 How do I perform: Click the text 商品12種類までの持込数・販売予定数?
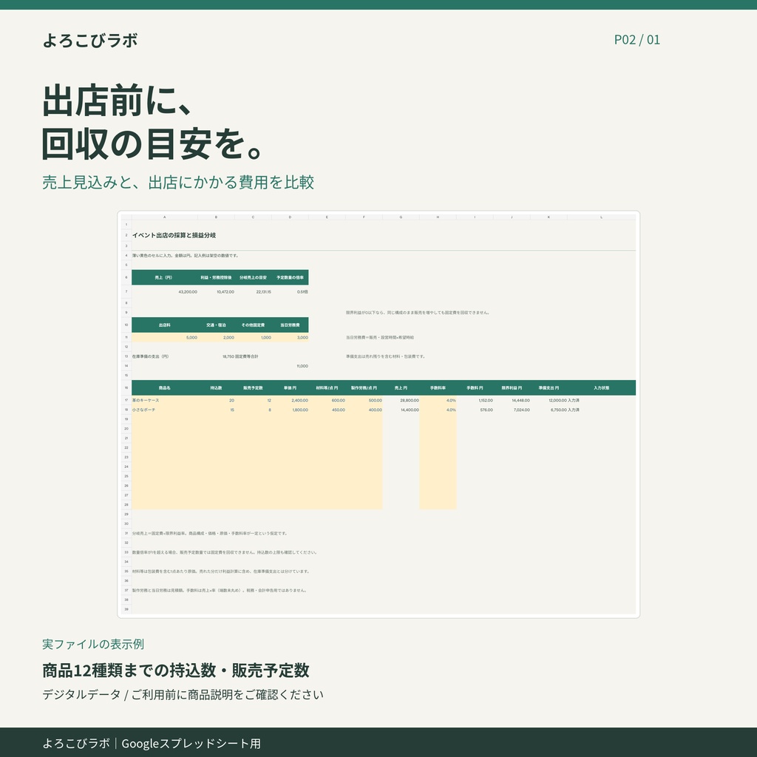point(176,670)
